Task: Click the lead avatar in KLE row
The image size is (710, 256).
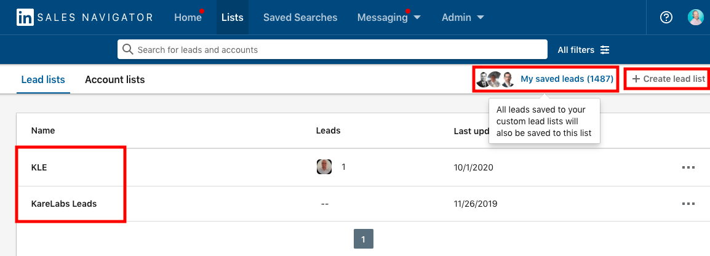Action: tap(324, 167)
